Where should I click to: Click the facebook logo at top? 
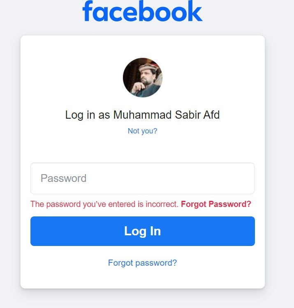142,11
